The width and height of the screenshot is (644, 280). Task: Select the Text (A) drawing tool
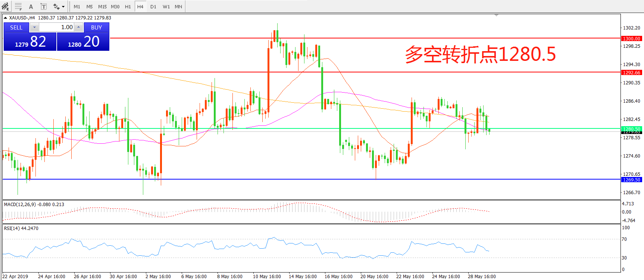31,6
